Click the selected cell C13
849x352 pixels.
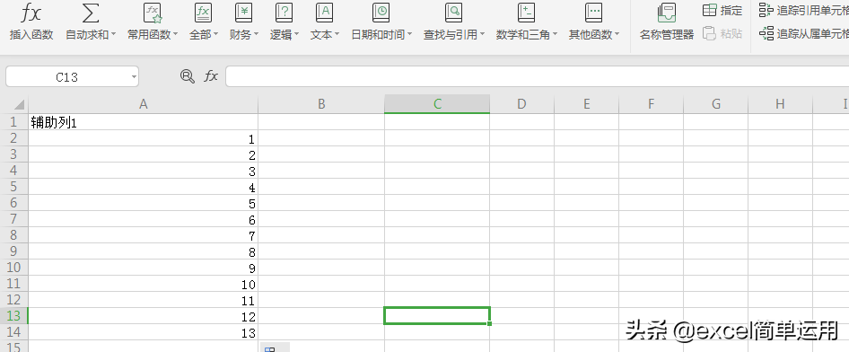pyautogui.click(x=437, y=316)
